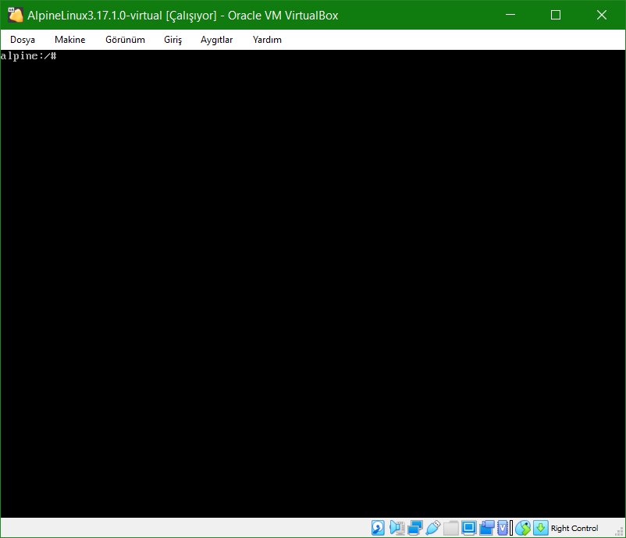Open the Görünüm menu
Image resolution: width=626 pixels, height=538 pixels.
[125, 40]
